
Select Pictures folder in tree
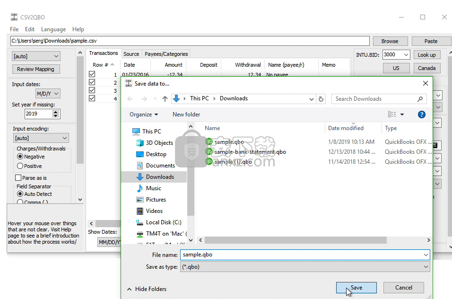pos(151,200)
